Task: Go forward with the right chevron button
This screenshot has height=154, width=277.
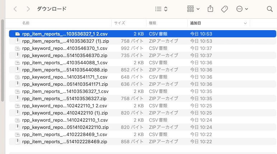Action: 28,9
